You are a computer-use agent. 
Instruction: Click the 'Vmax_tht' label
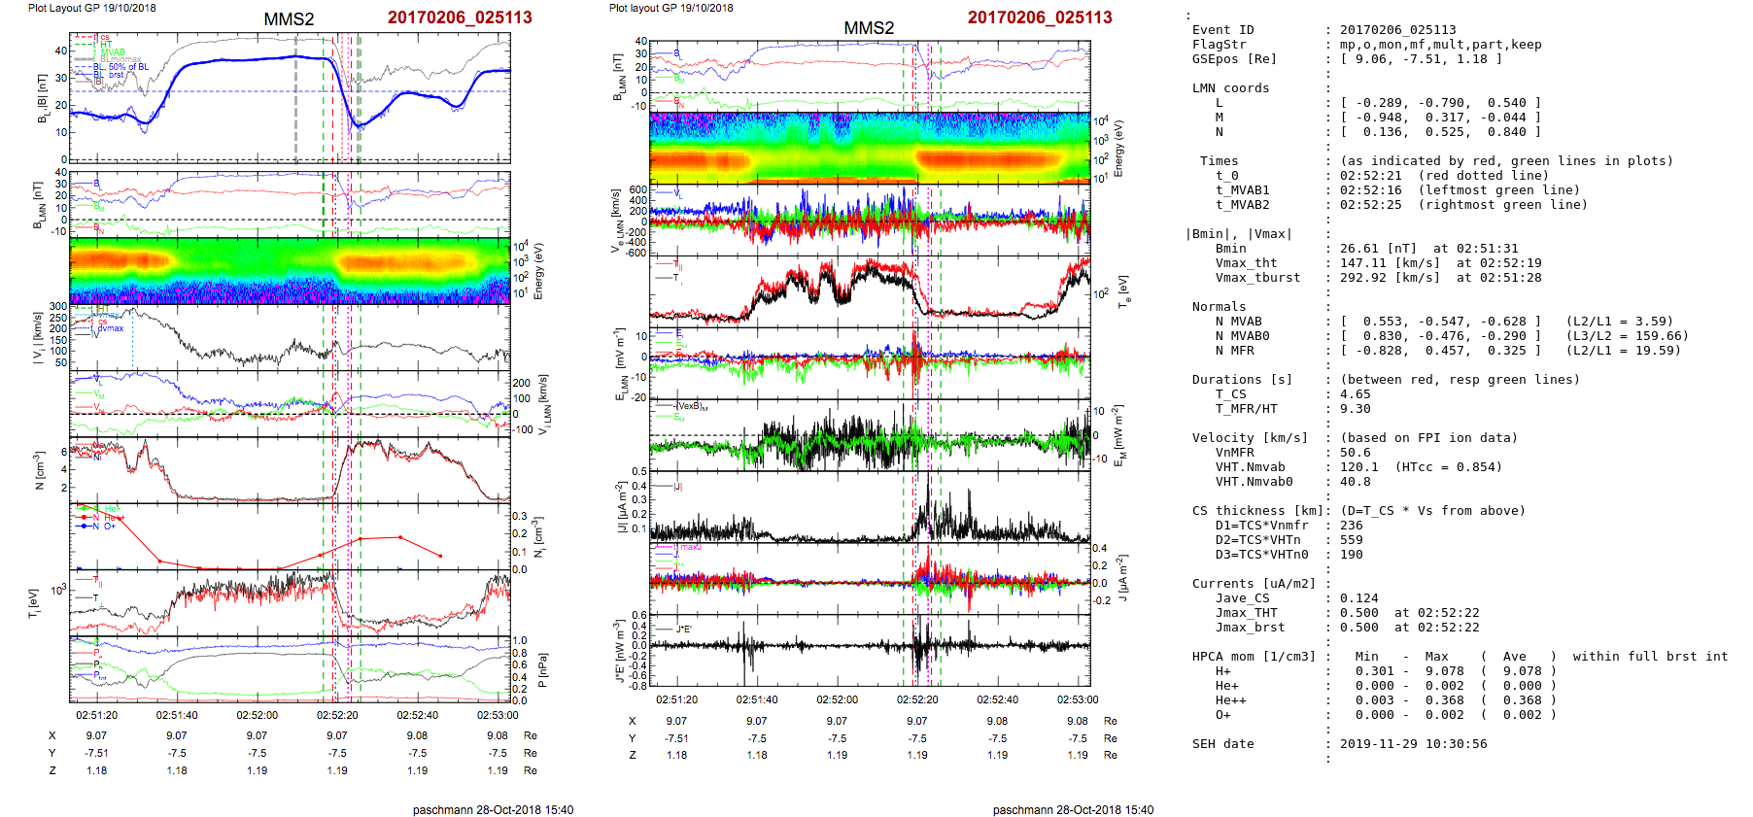[x=1246, y=263]
